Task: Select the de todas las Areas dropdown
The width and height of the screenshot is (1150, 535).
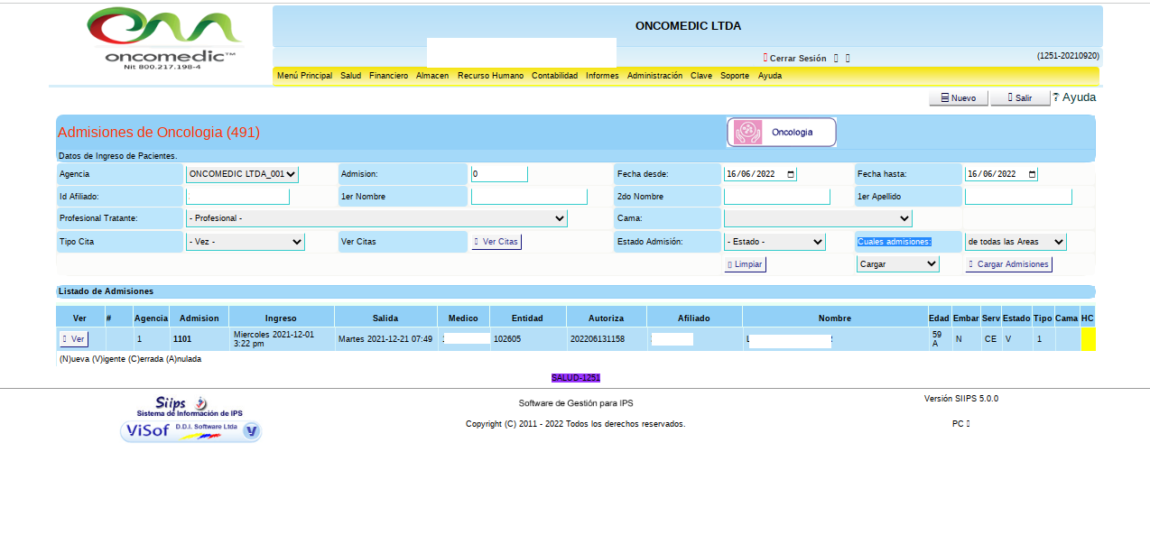Action: (x=1016, y=242)
